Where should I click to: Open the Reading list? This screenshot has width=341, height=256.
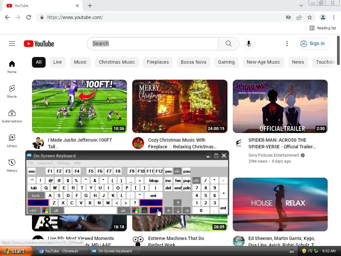[x=323, y=28]
